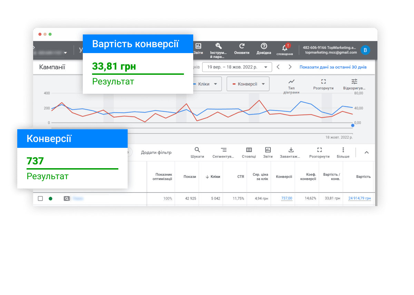Click the Завантажити download icon
The width and height of the screenshot is (414, 295).
291,150
